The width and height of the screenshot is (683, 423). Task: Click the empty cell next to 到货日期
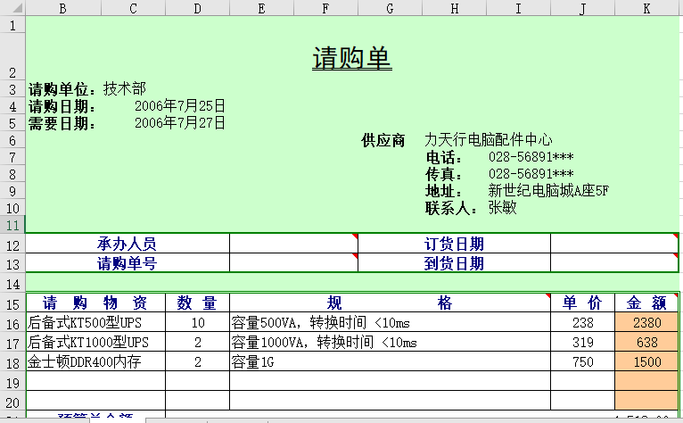[x=613, y=263]
